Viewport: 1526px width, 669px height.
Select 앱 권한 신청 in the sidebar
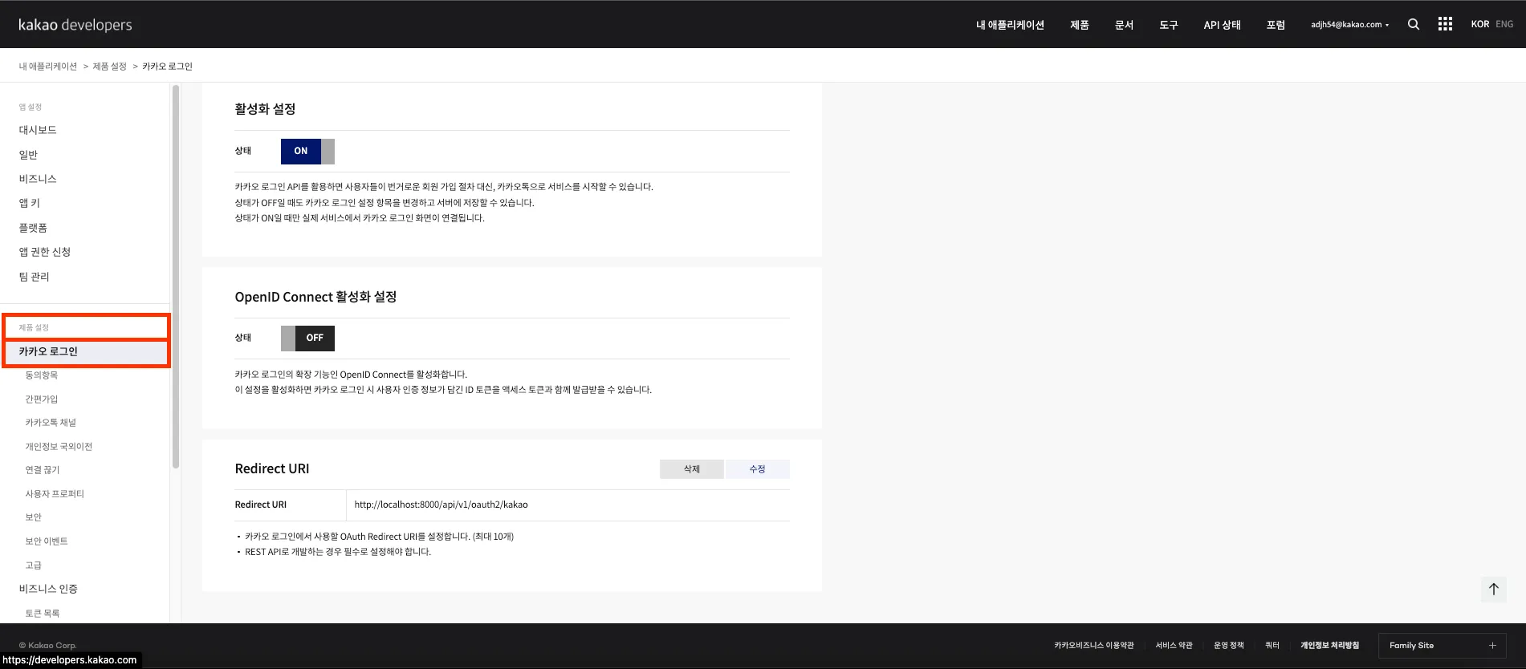point(45,252)
